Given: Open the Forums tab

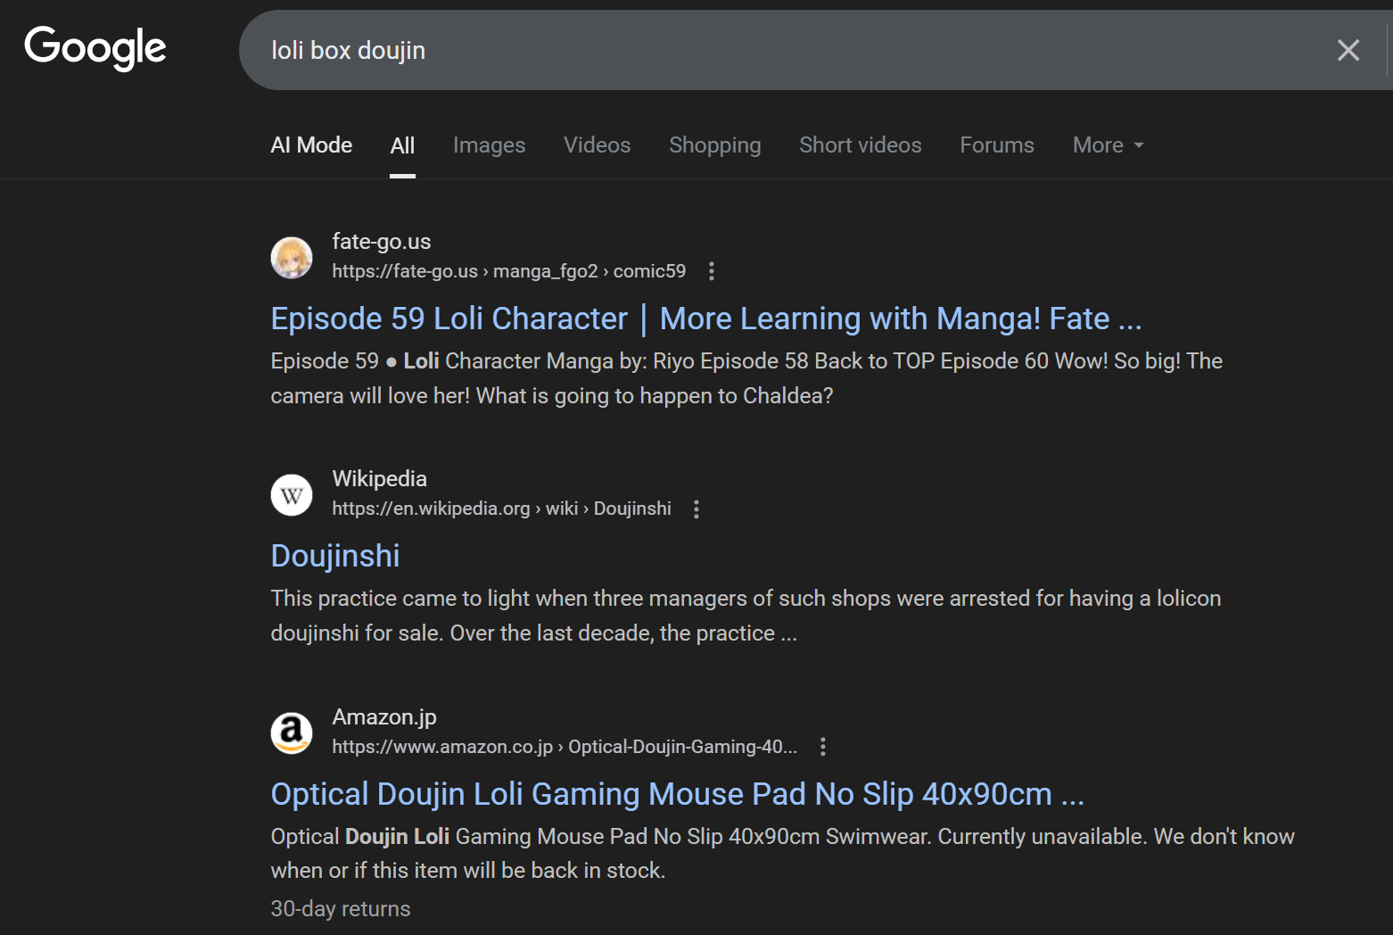Looking at the screenshot, I should (996, 145).
